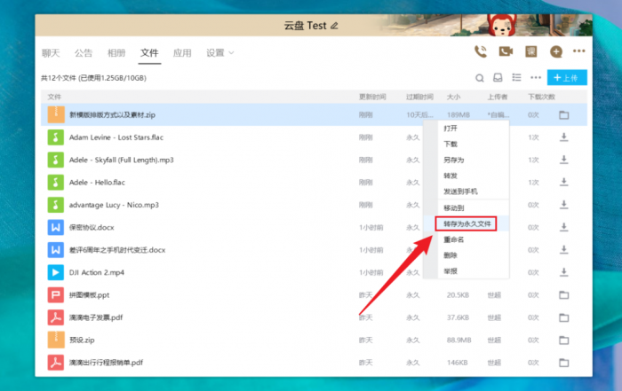Viewport: 622px width, 391px height.
Task: Start a video call with the group
Action: pyautogui.click(x=506, y=52)
